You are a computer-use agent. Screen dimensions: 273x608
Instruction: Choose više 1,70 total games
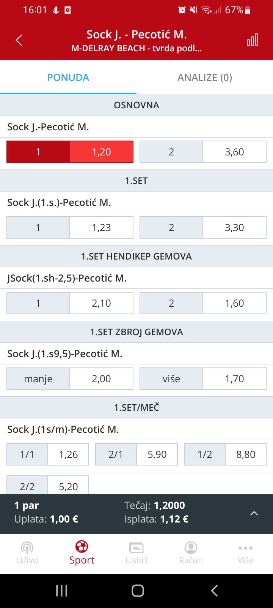(203, 379)
